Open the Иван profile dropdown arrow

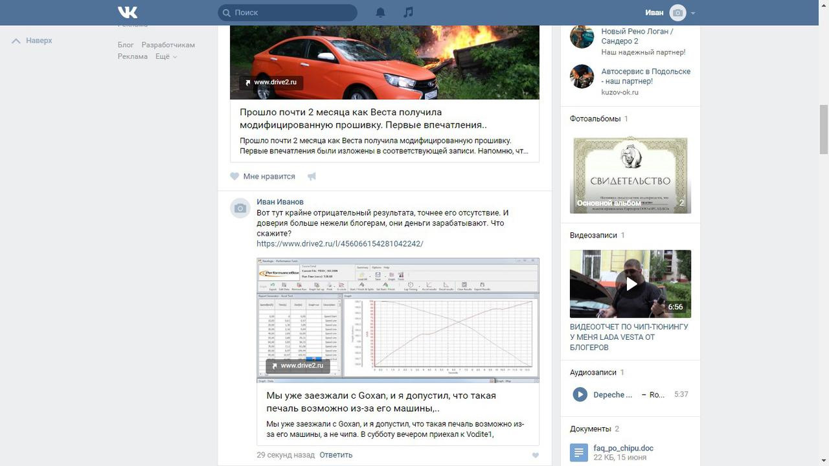(693, 13)
